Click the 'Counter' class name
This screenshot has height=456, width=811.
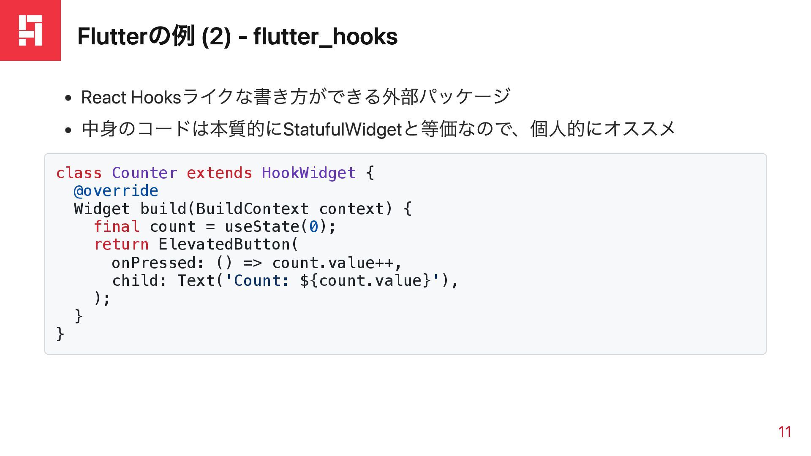tap(144, 173)
